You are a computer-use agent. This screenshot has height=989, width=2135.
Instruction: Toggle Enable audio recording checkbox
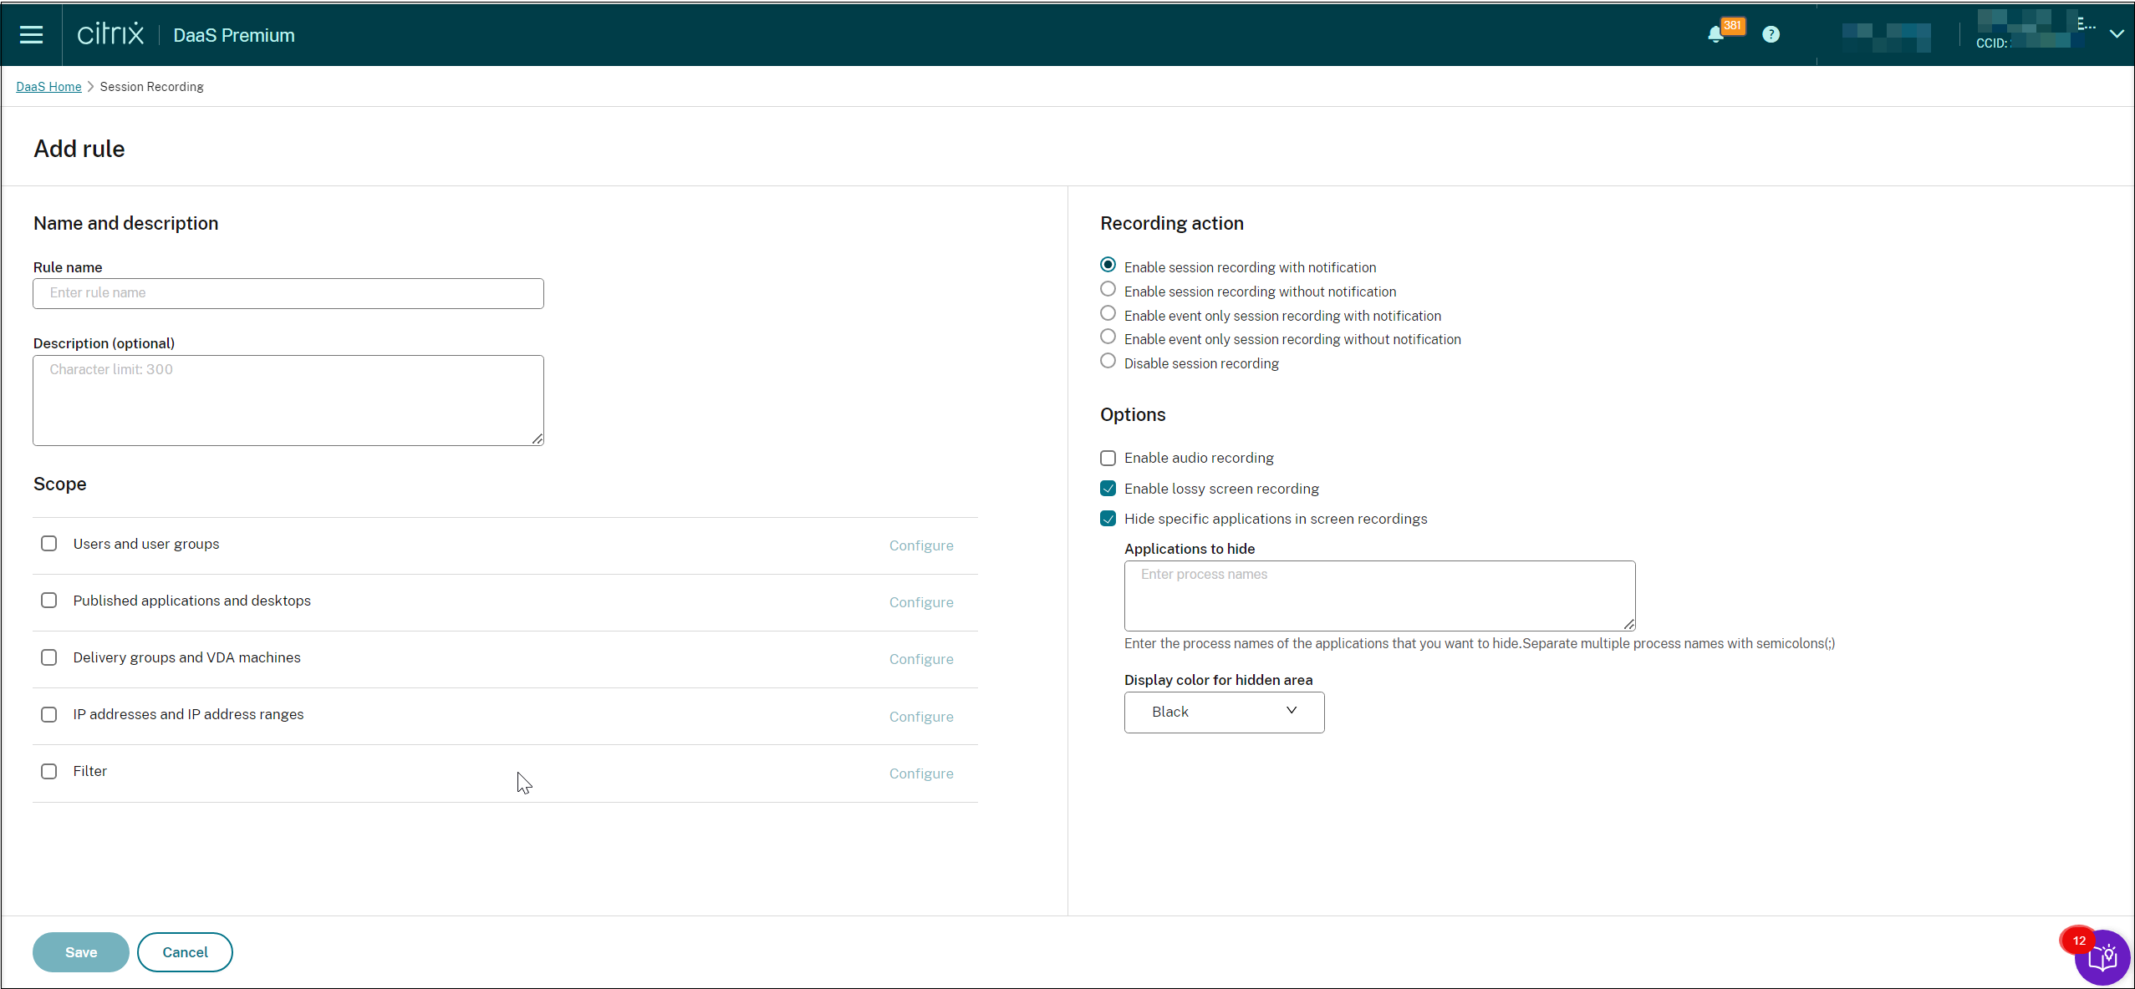pos(1108,456)
